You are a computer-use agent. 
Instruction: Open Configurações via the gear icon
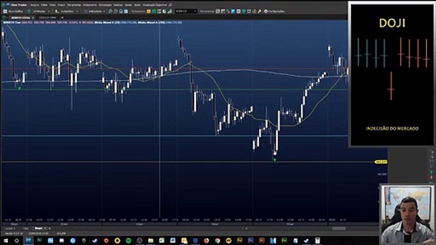click(x=274, y=11)
